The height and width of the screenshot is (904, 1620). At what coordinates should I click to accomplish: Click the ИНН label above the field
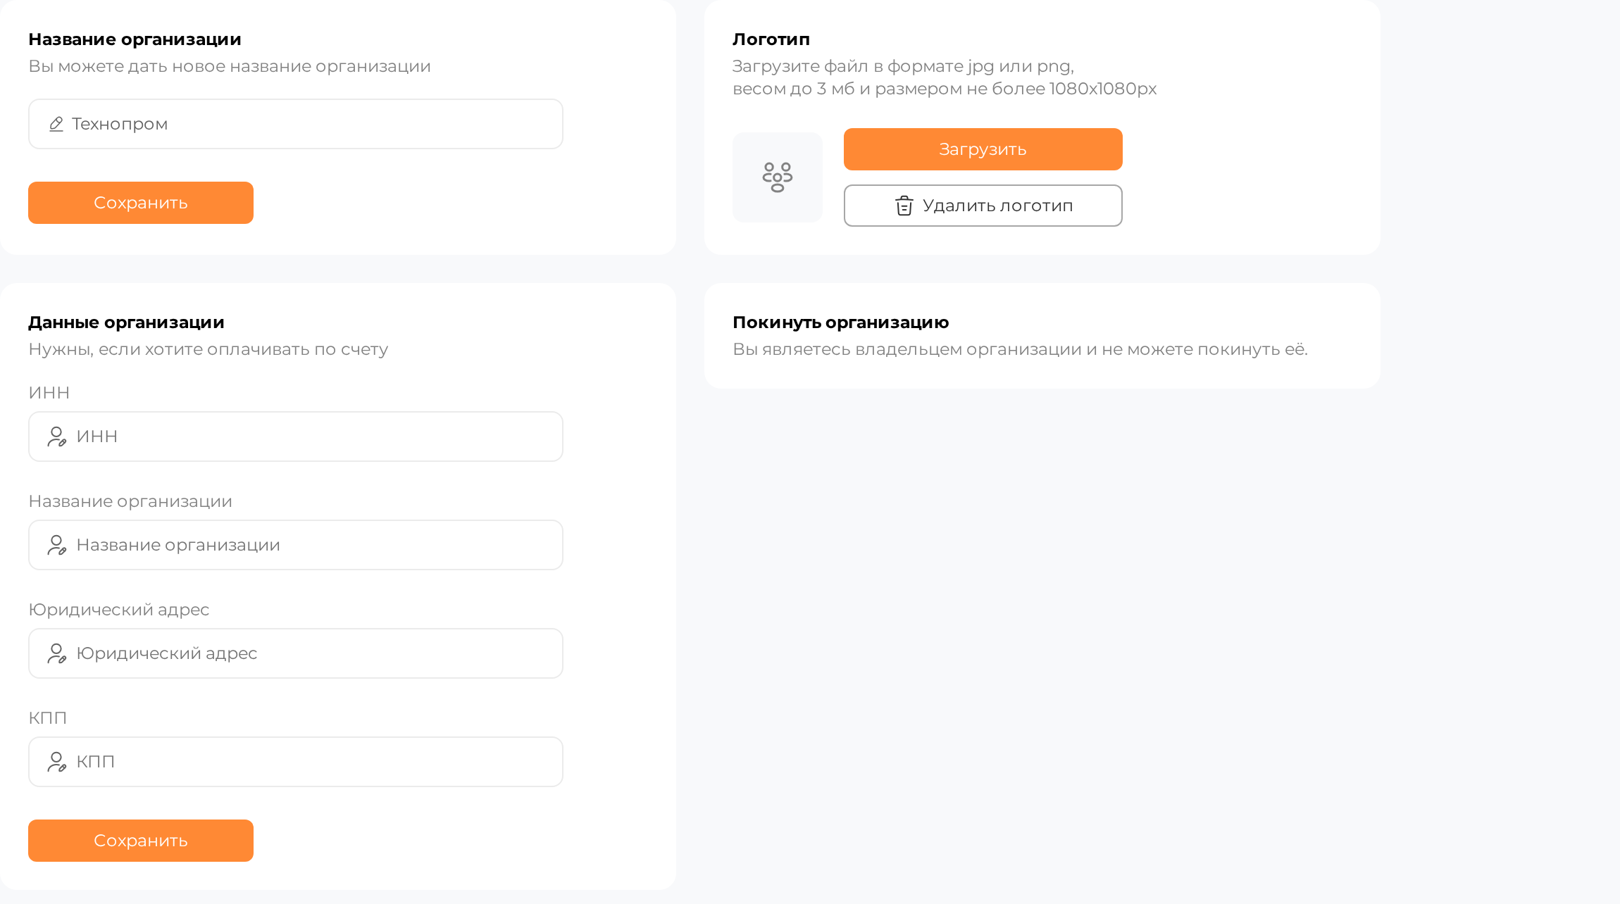tap(49, 393)
